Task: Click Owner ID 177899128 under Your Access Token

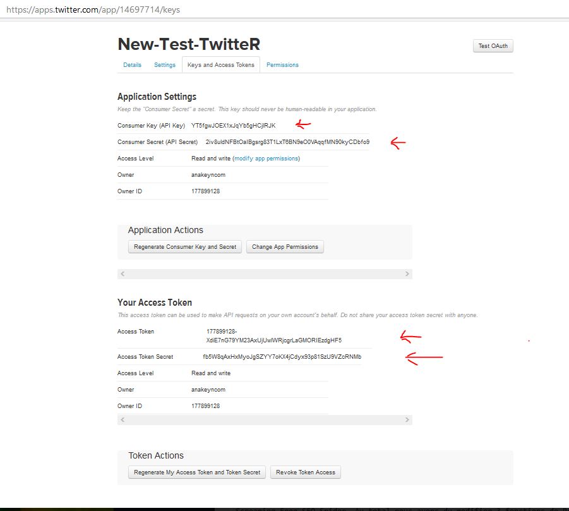Action: coord(205,406)
